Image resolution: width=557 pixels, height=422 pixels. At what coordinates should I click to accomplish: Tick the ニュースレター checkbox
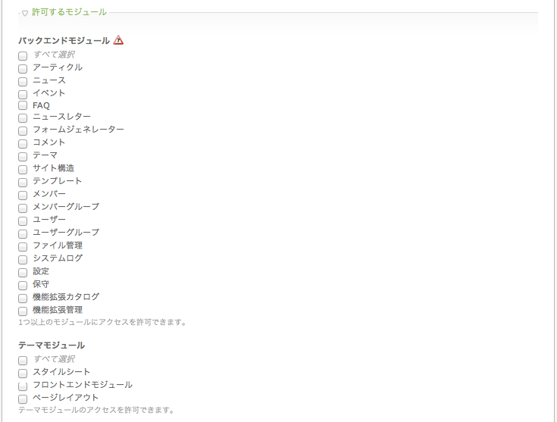point(23,118)
